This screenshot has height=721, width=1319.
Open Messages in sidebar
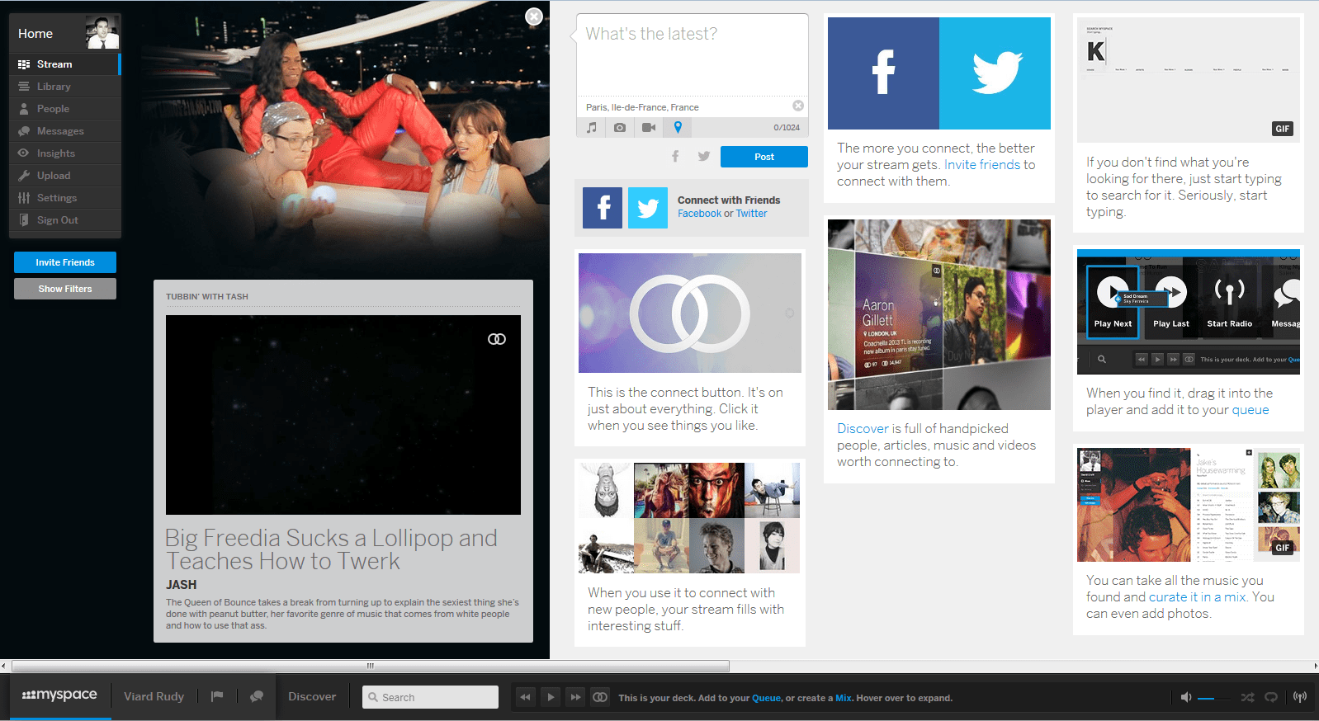tap(65, 131)
